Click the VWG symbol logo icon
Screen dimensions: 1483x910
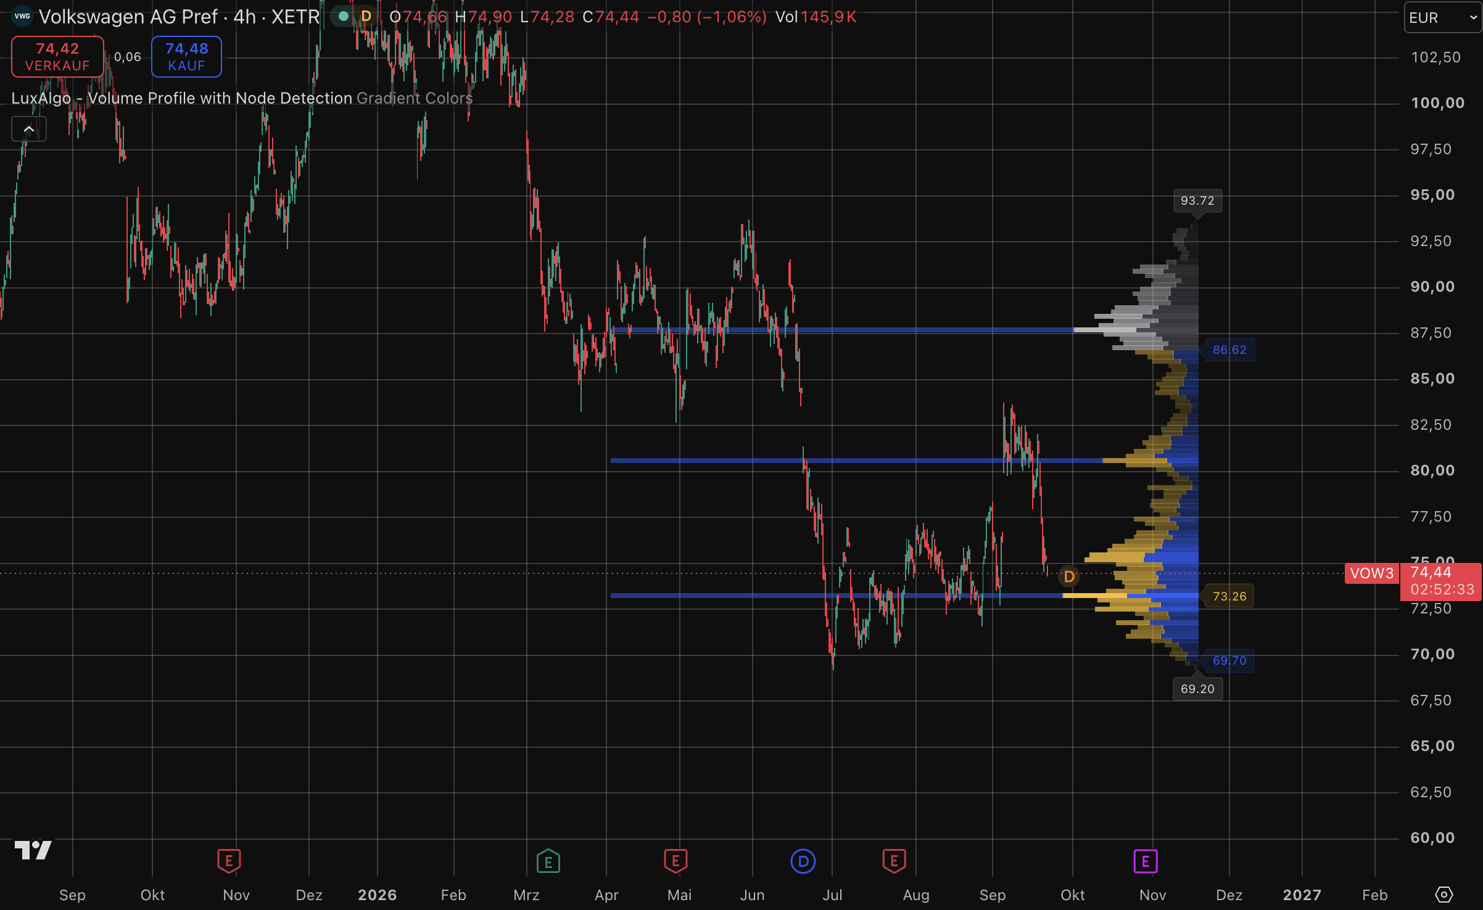22,17
